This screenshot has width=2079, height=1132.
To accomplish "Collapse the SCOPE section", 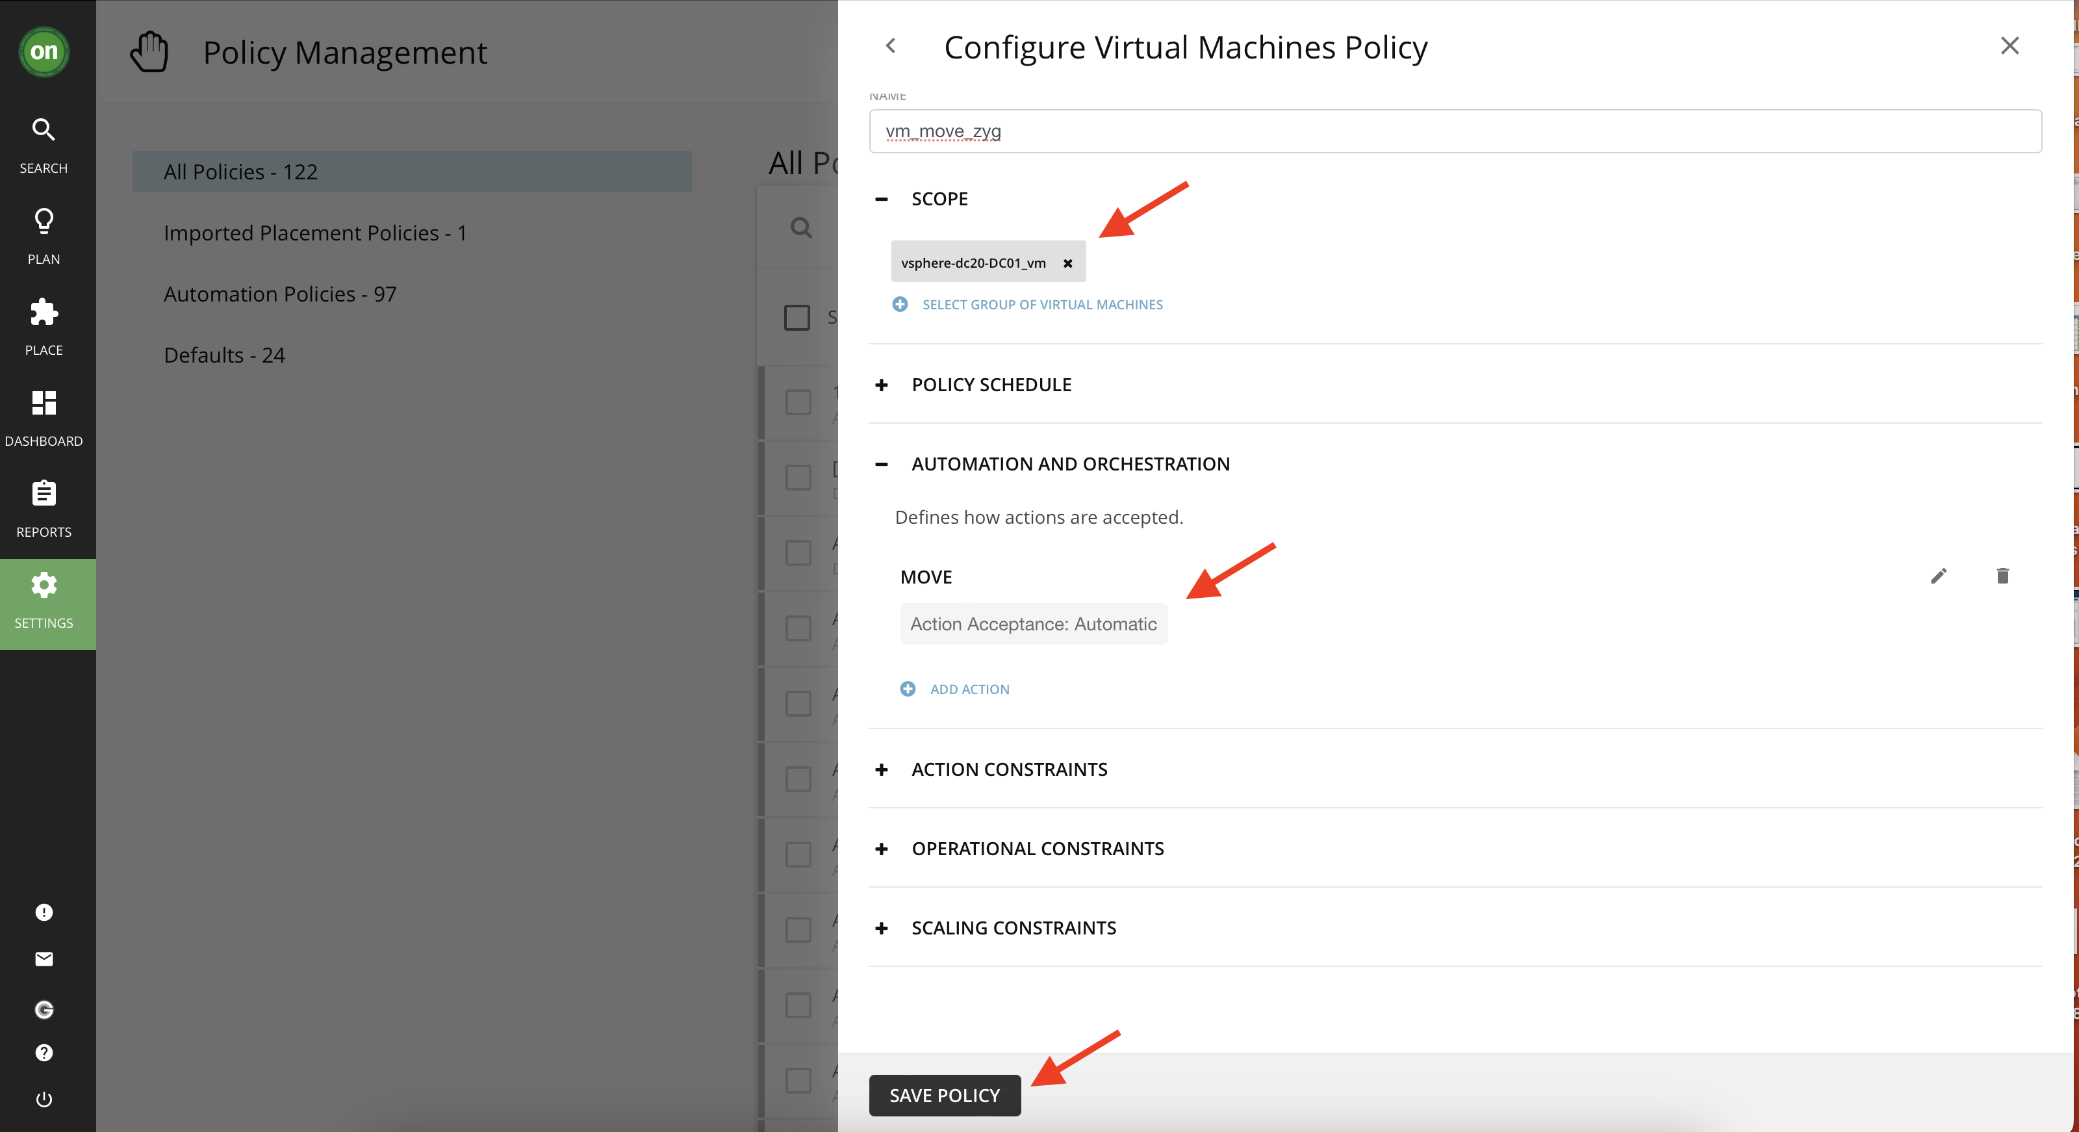I will [x=882, y=199].
